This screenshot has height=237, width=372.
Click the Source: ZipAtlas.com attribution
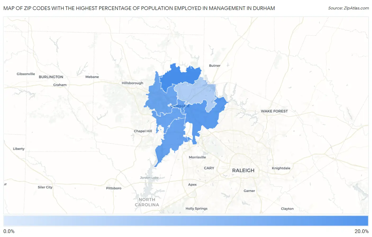[348, 8]
